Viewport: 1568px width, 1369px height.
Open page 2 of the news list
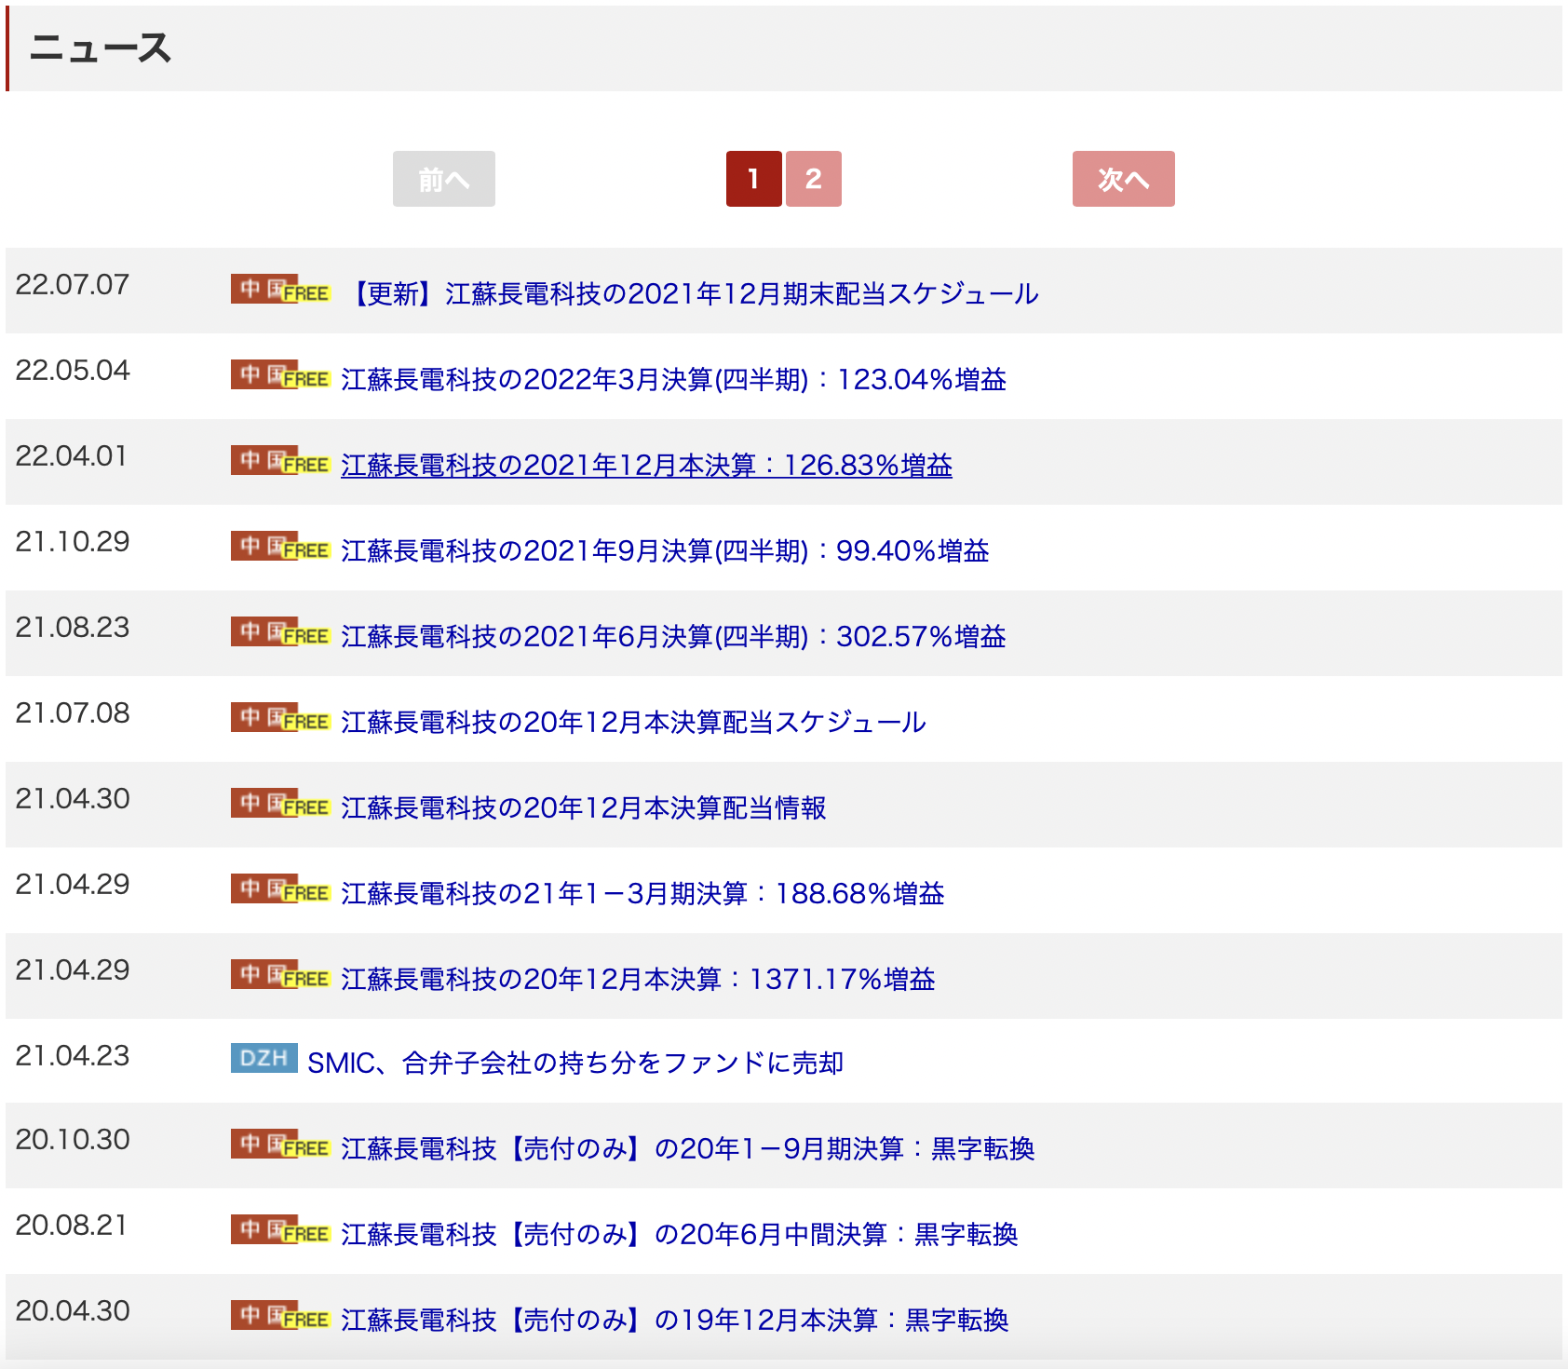tap(814, 179)
